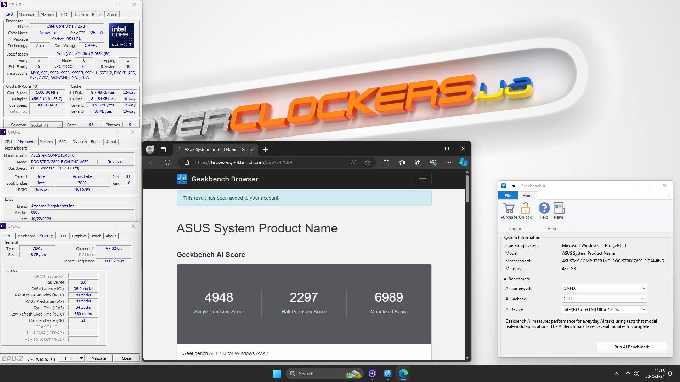680x382 pixels.
Task: Expand the AI Device dropdown
Action: click(x=644, y=309)
